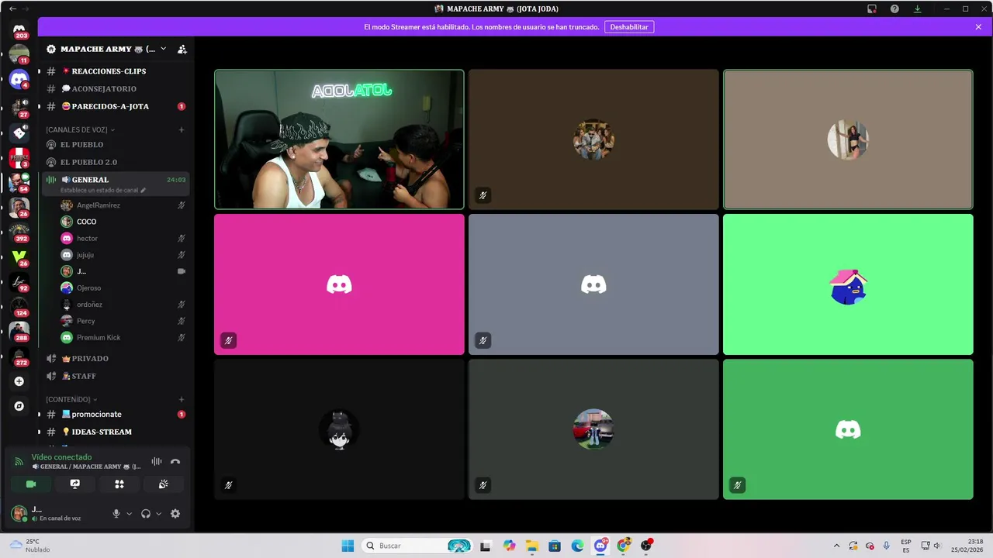993x558 pixels.
Task: Click green download update icon
Action: [x=917, y=9]
